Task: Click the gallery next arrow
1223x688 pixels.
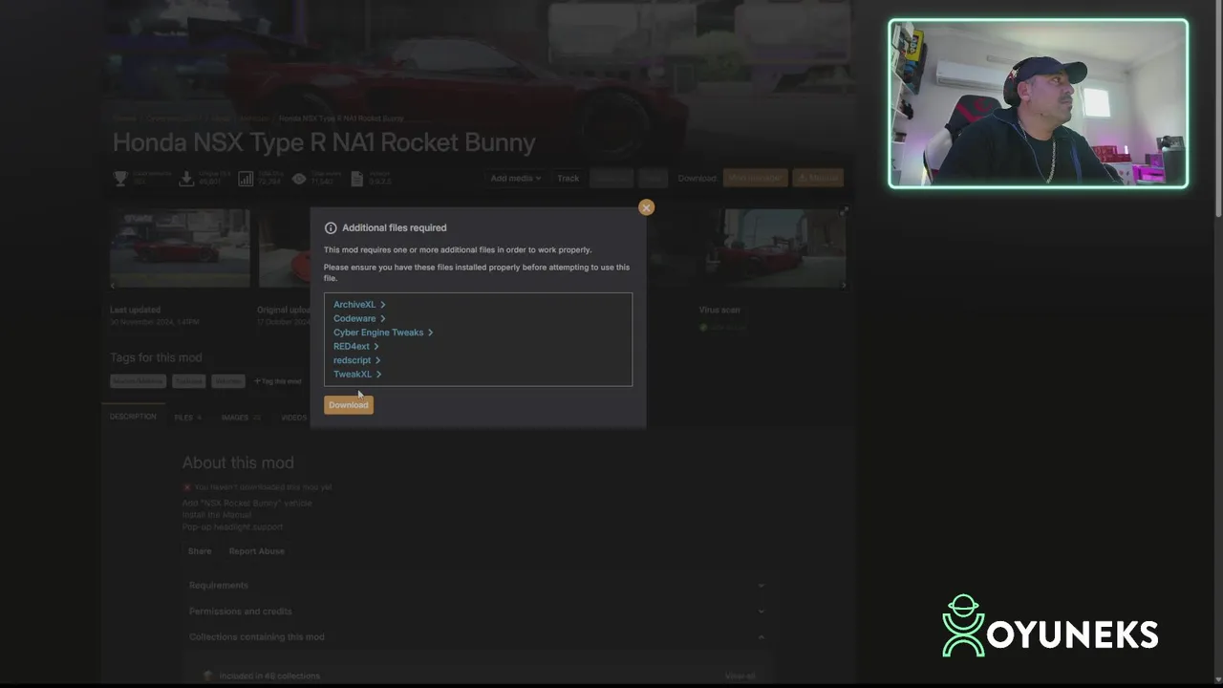Action: (843, 285)
